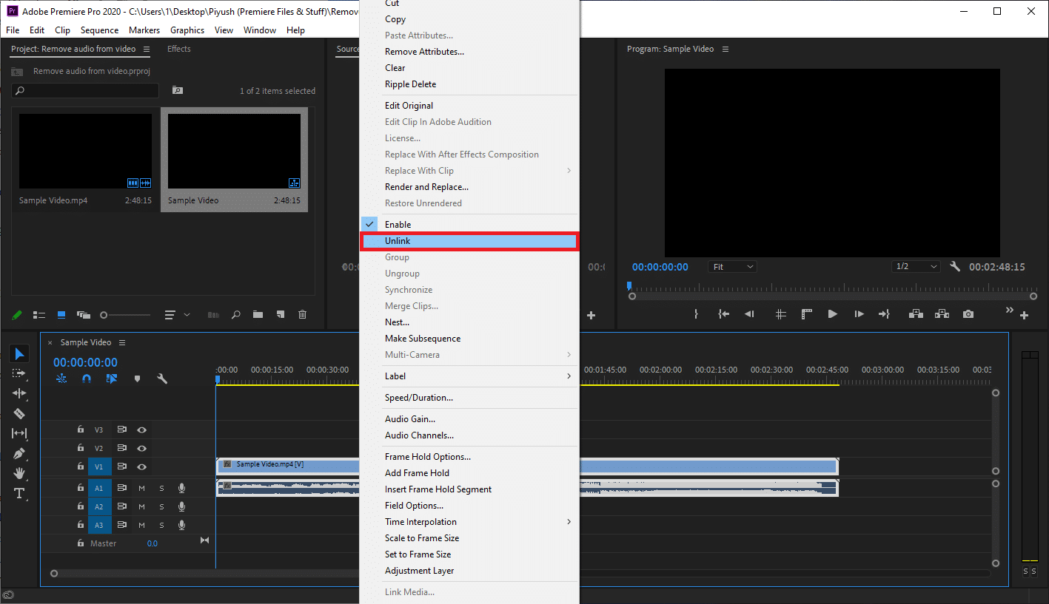The image size is (1049, 604).
Task: Click the Export Frame camera icon
Action: [x=968, y=313]
